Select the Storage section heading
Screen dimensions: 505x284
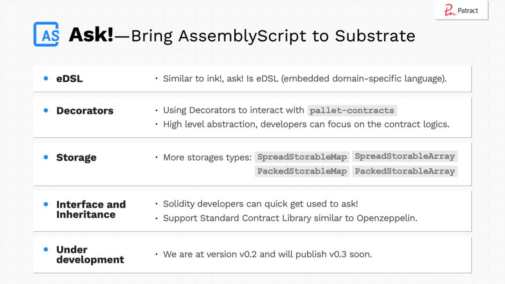coord(76,157)
